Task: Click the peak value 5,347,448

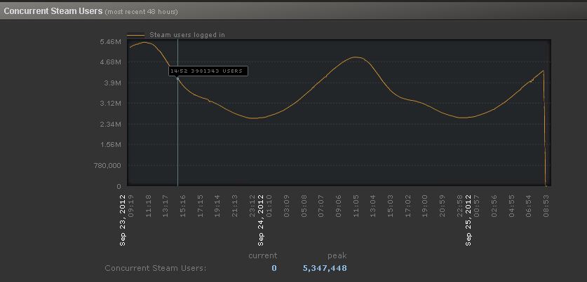Action: pyautogui.click(x=325, y=269)
